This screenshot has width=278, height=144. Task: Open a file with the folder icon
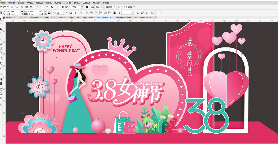tap(5, 7)
